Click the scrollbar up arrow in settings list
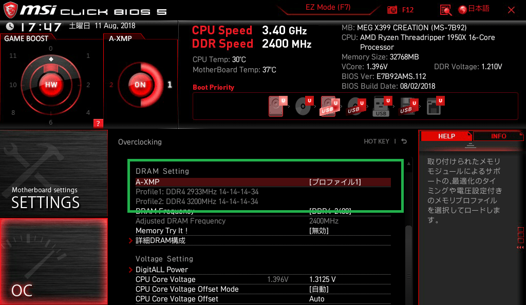This screenshot has width=526, height=305. pyautogui.click(x=408, y=164)
